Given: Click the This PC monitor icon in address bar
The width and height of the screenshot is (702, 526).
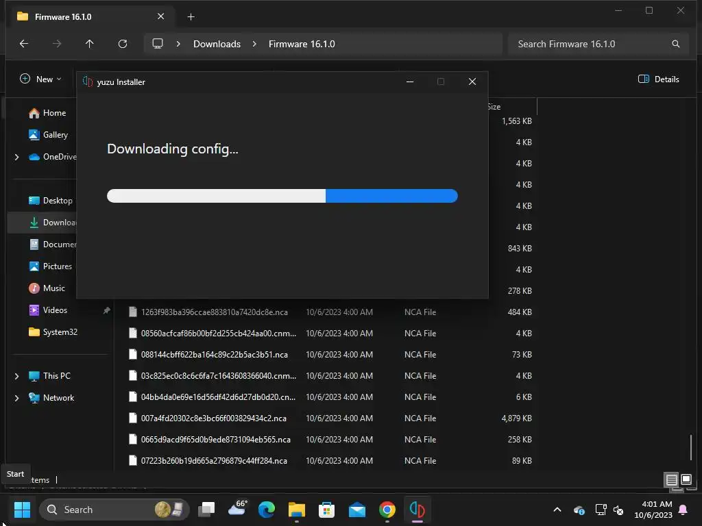Looking at the screenshot, I should [158, 43].
